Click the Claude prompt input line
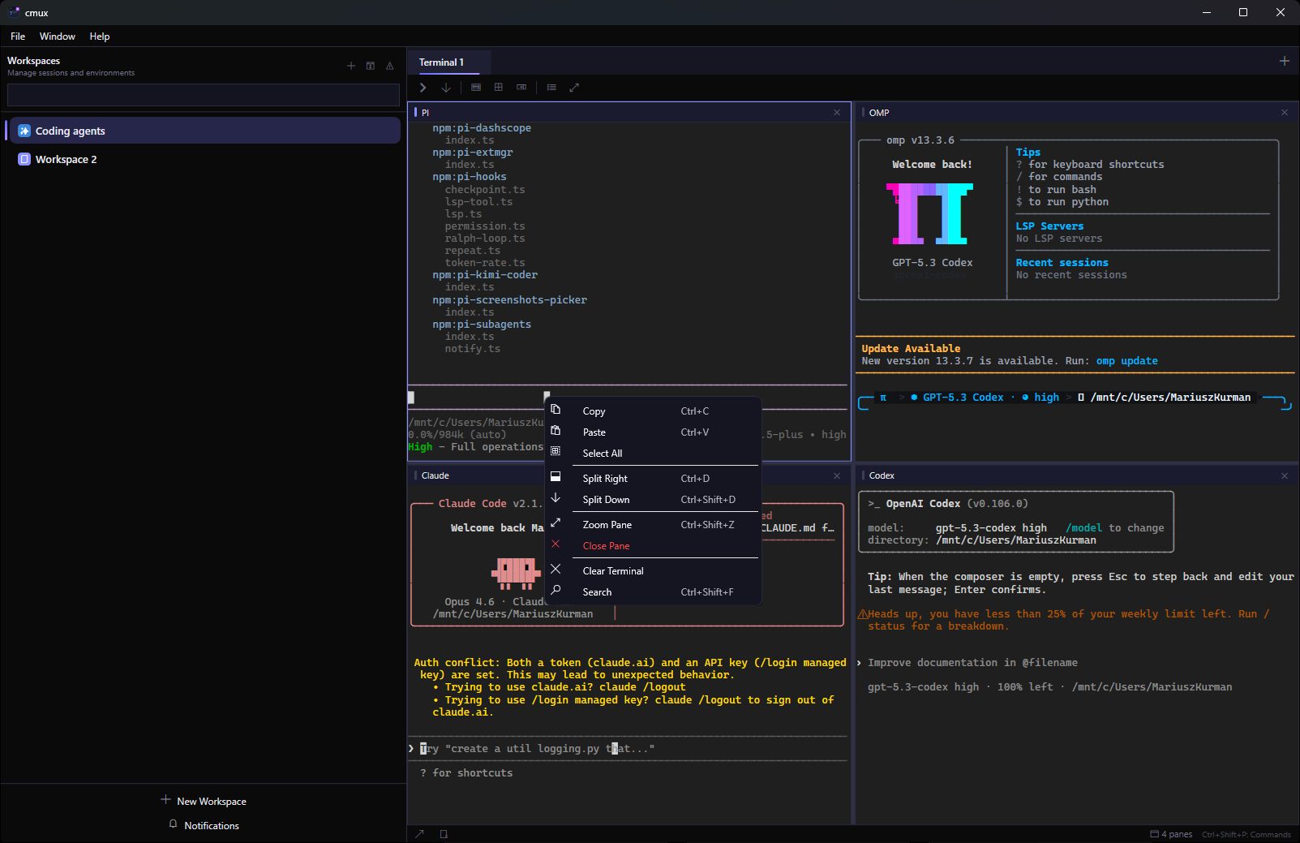The image size is (1300, 843). [629, 749]
